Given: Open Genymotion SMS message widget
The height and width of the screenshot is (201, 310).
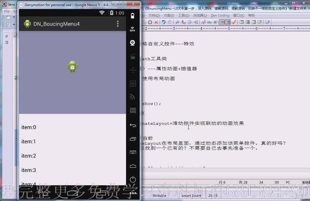Looking at the screenshot, I should pyautogui.click(x=133, y=110).
